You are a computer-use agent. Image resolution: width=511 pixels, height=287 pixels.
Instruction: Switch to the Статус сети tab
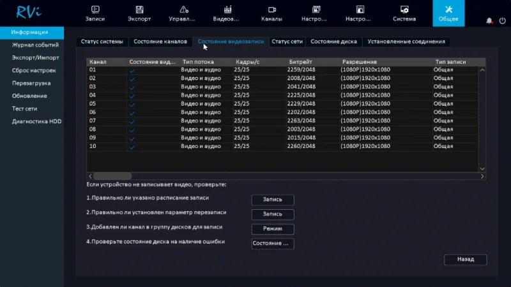pyautogui.click(x=287, y=41)
